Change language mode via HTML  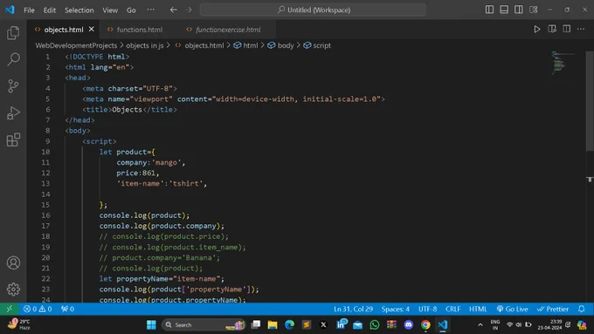point(478,309)
